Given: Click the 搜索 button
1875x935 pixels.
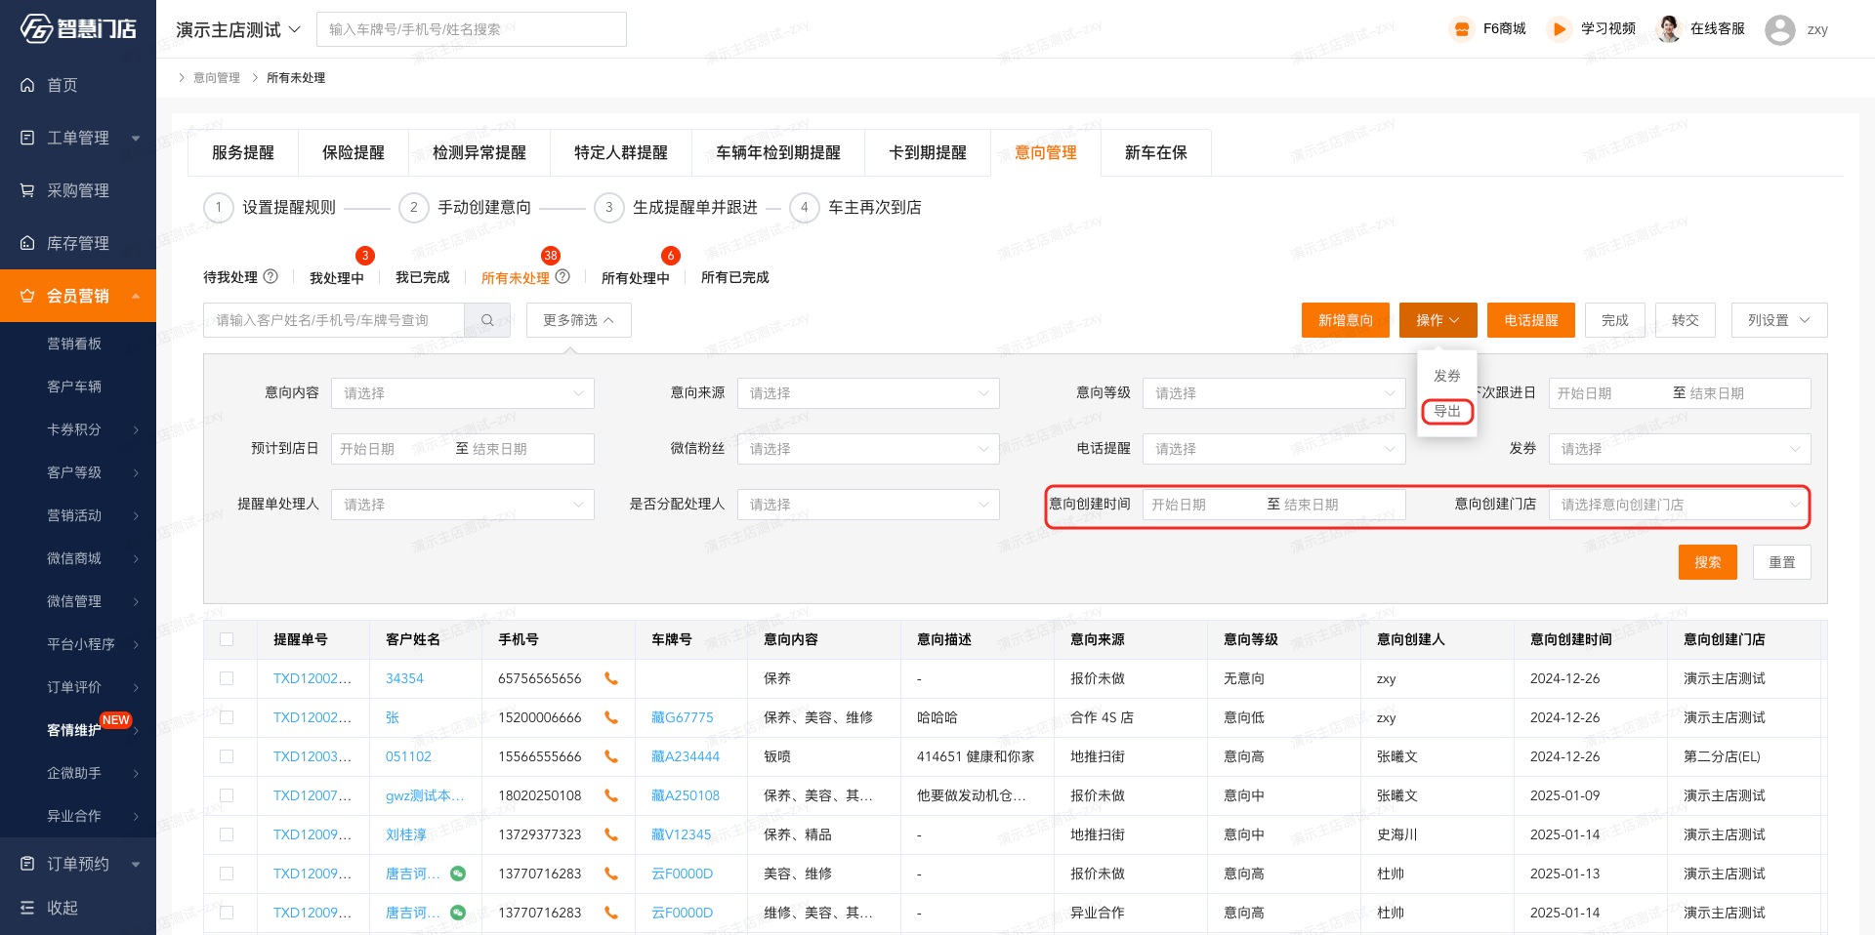Looking at the screenshot, I should tap(1708, 562).
